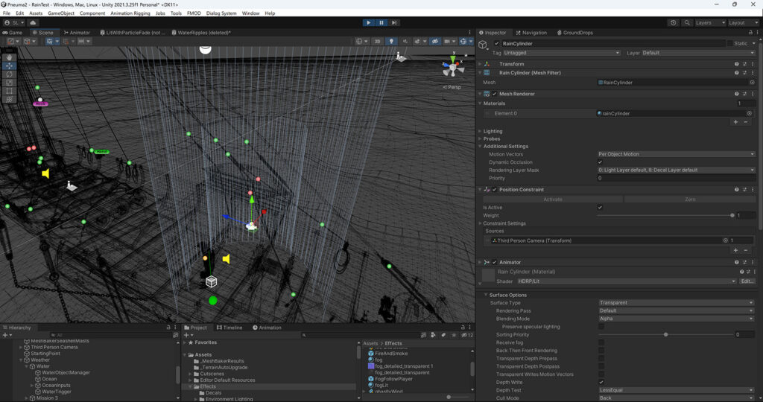Disable the Dynamic Occlusion checkbox
Viewport: 763px width, 402px height.
pyautogui.click(x=601, y=162)
